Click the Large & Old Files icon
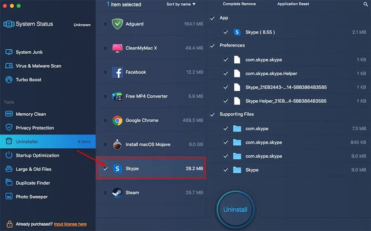 click(x=9, y=169)
